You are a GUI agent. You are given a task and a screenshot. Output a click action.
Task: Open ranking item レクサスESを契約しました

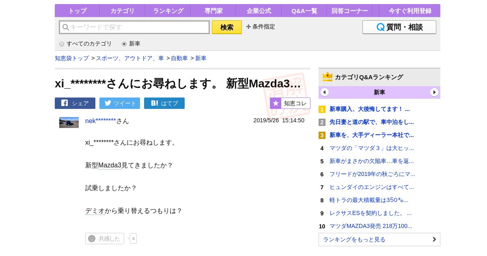[x=371, y=213]
